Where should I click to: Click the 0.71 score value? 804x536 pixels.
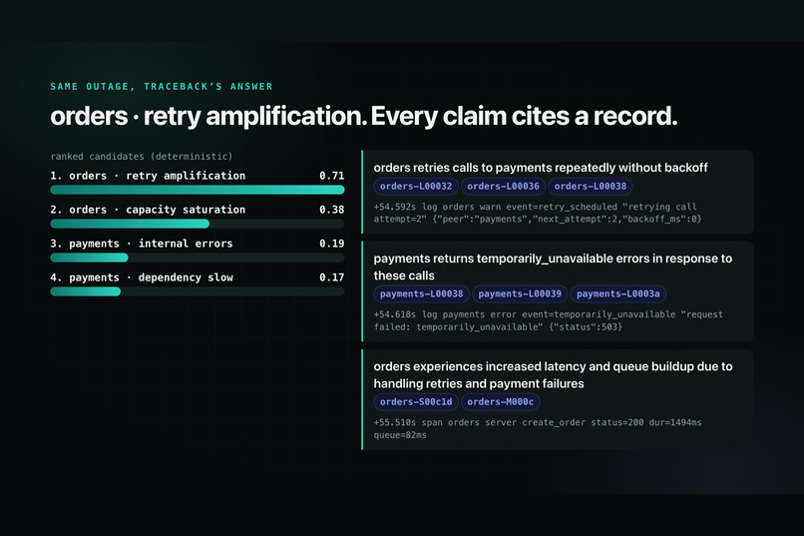point(332,176)
